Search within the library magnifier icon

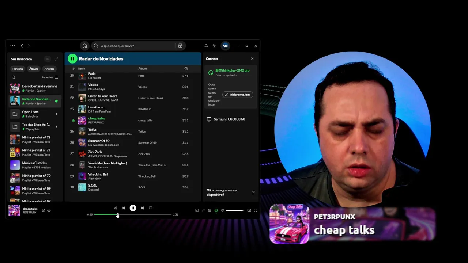click(x=14, y=77)
